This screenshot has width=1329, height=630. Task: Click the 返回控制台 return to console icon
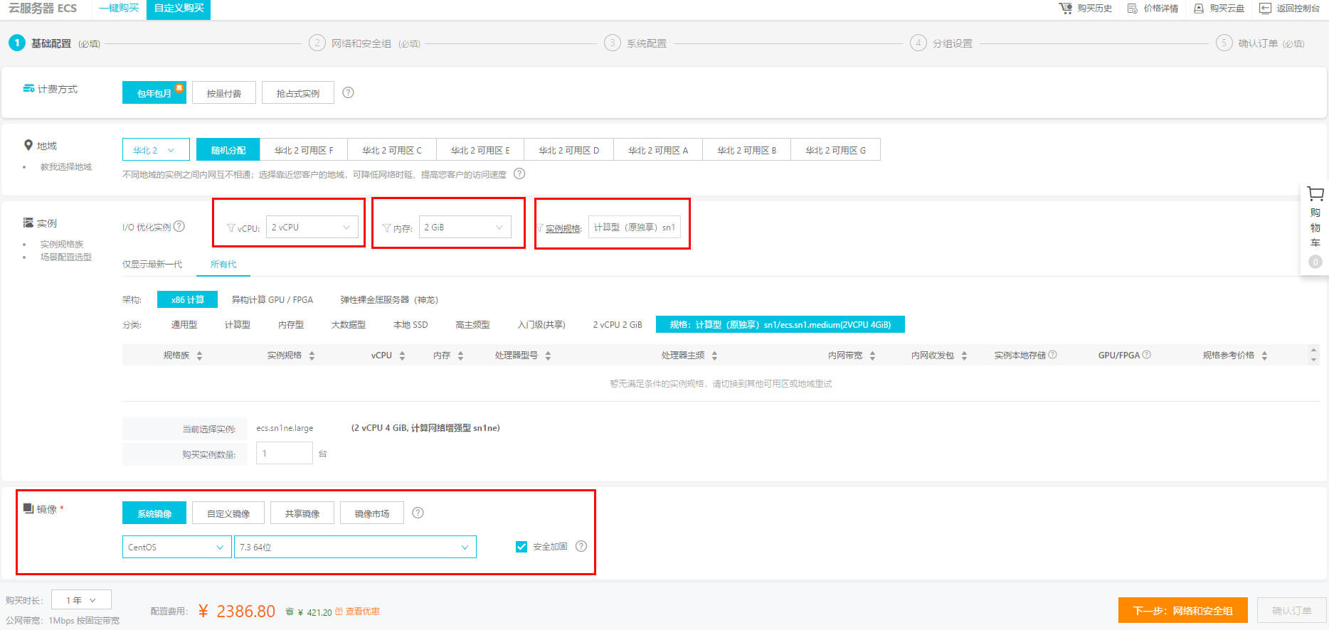pyautogui.click(x=1265, y=9)
